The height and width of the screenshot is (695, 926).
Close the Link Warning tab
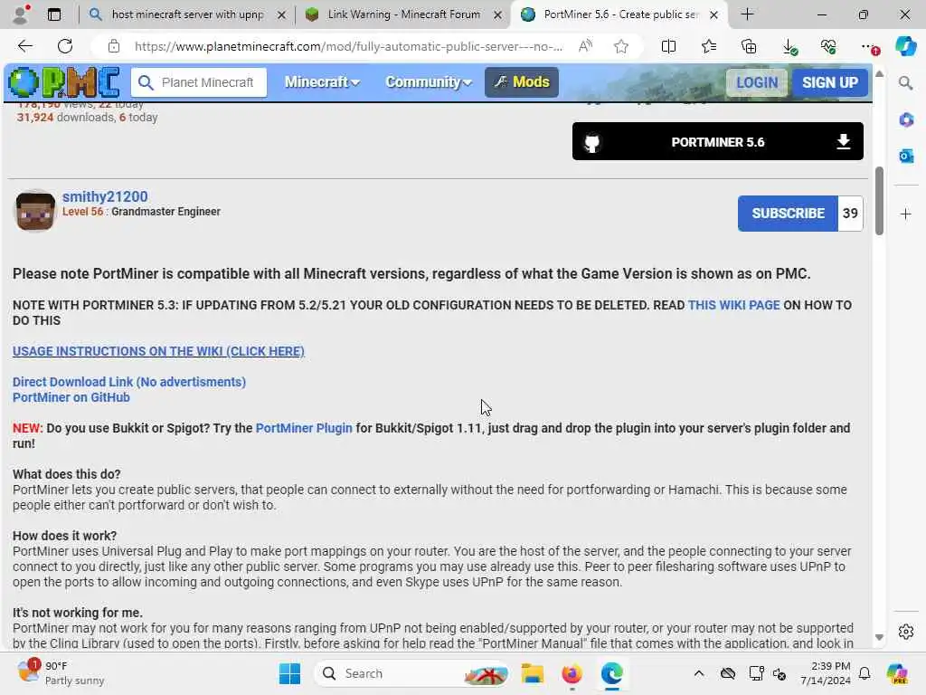point(498,14)
